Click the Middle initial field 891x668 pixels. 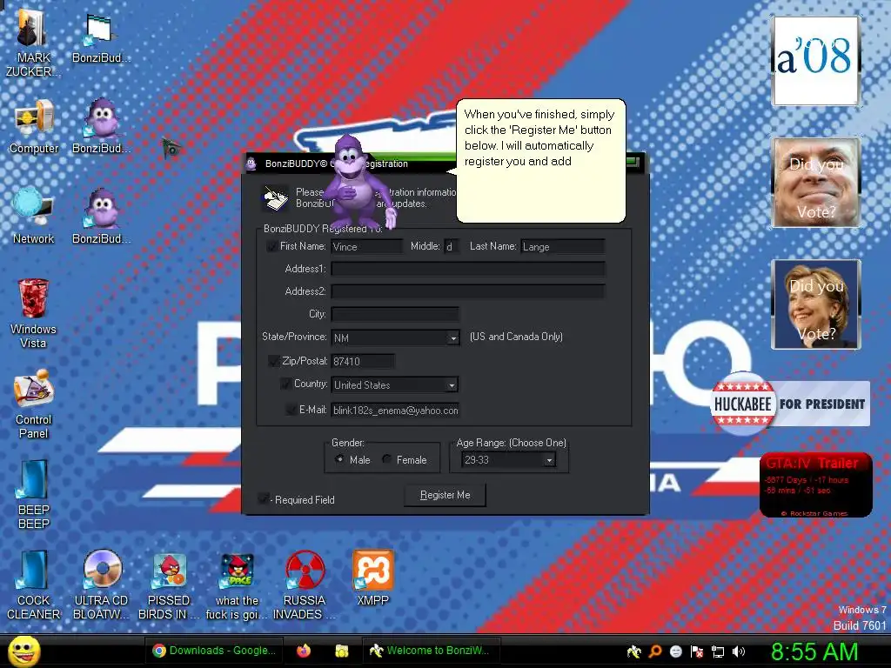[452, 246]
